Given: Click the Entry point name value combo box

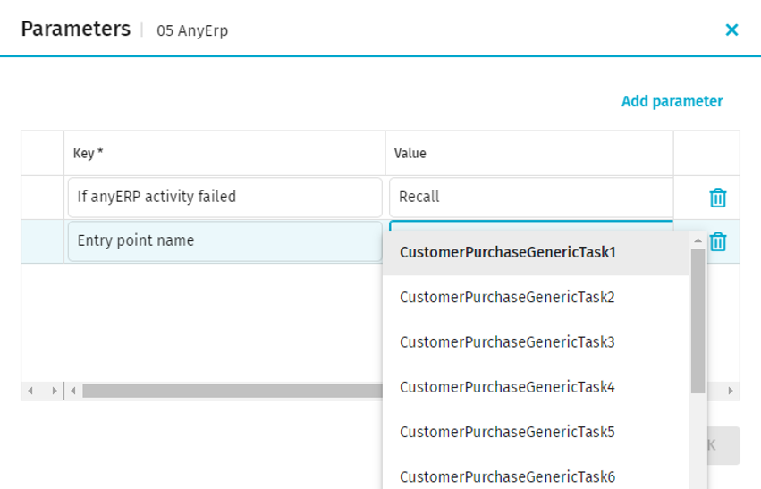Looking at the screenshot, I should [x=530, y=225].
